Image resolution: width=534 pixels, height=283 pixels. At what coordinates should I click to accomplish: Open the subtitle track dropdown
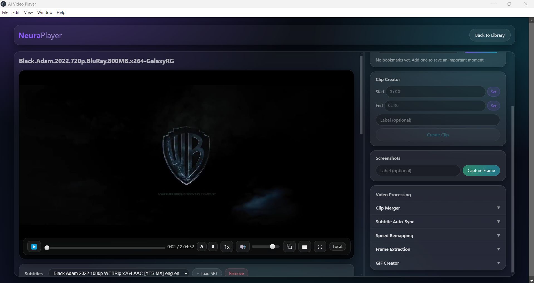click(119, 273)
